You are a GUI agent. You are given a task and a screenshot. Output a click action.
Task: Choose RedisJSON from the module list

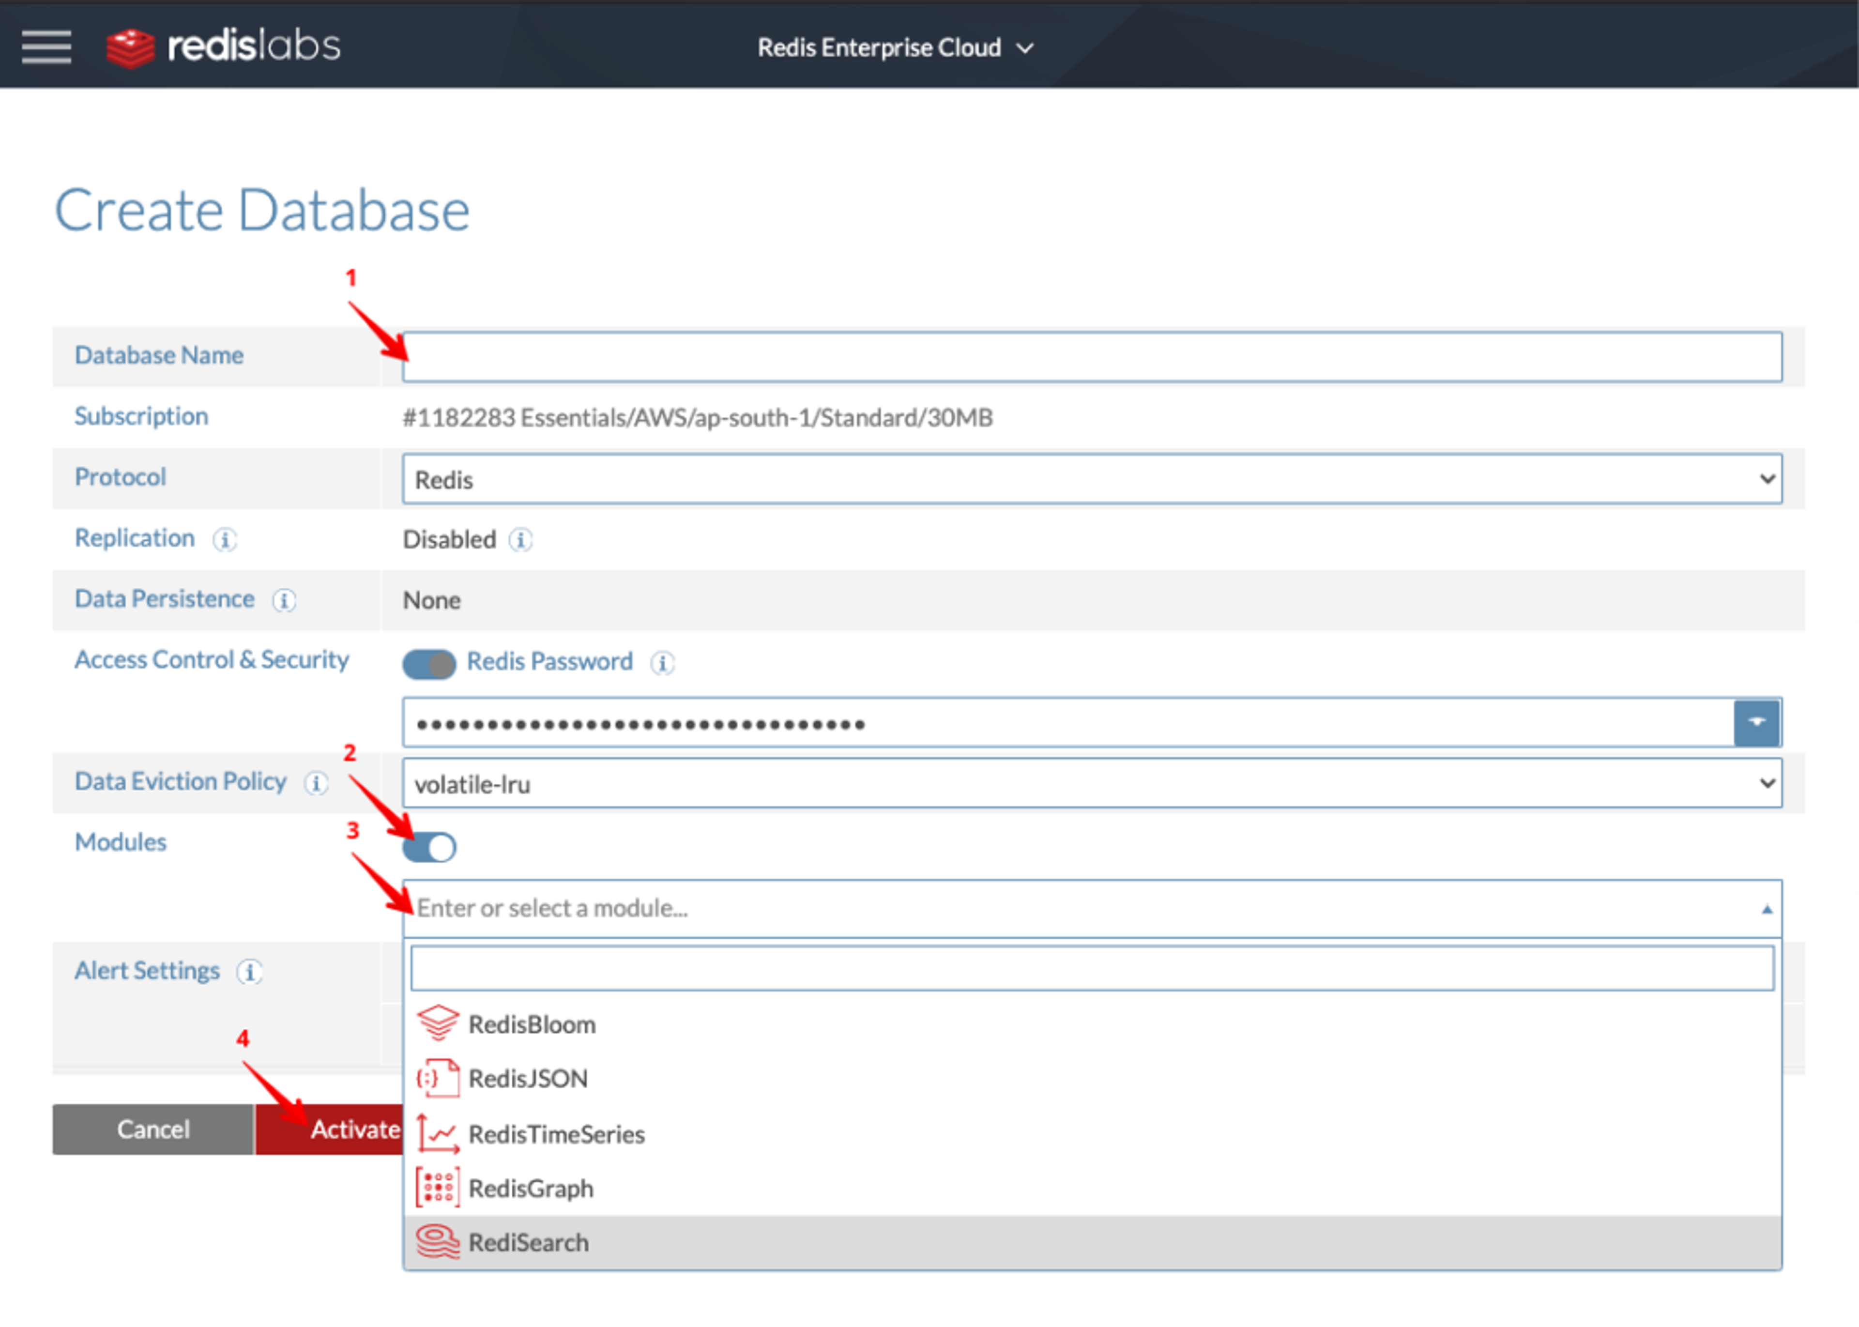(x=528, y=1079)
